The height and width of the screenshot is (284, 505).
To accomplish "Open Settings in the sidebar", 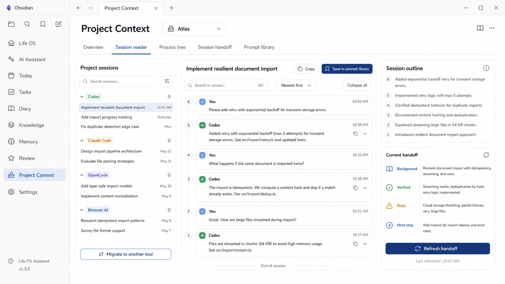I will click(x=35, y=192).
